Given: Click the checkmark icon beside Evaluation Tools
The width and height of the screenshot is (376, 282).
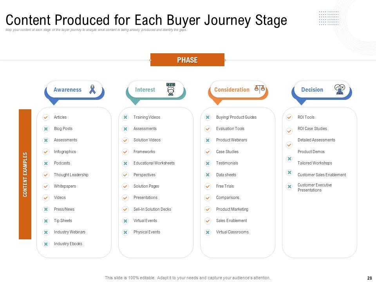Looking at the screenshot, I should click(x=208, y=129).
